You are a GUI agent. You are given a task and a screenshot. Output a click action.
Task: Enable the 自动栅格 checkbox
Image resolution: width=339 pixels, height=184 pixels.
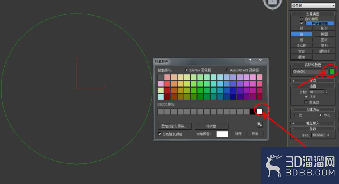pyautogui.click(x=302, y=19)
